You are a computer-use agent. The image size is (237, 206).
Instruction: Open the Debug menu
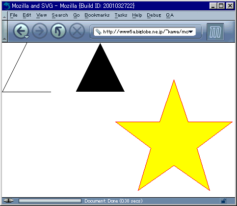pyautogui.click(x=154, y=15)
